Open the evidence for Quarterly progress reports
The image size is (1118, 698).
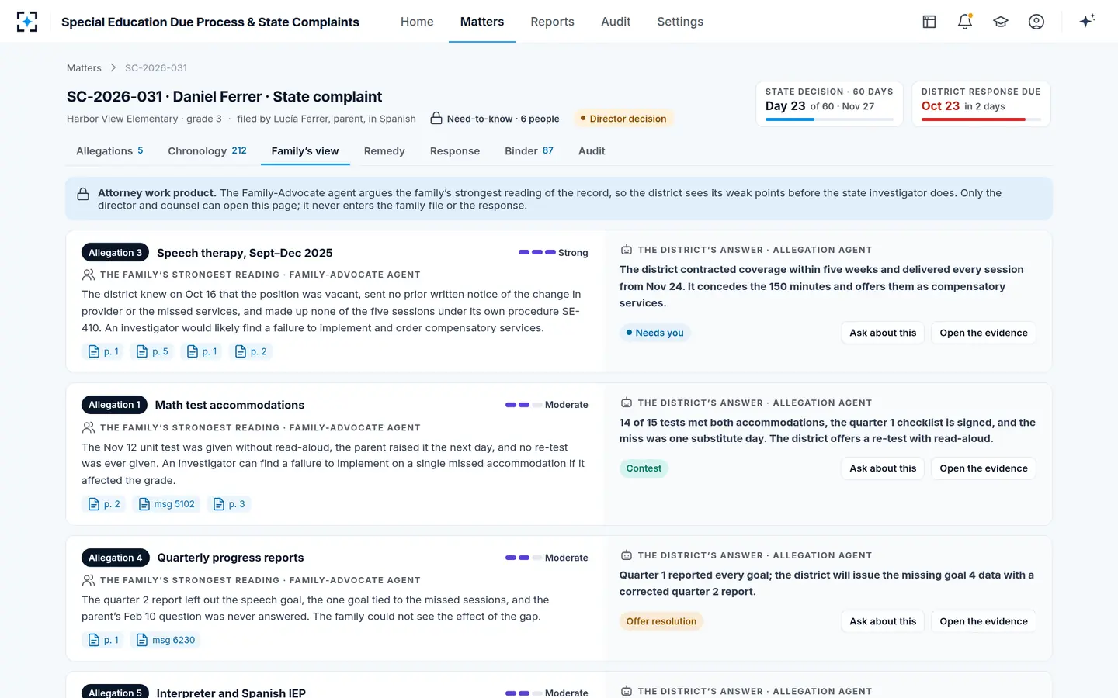point(984,621)
